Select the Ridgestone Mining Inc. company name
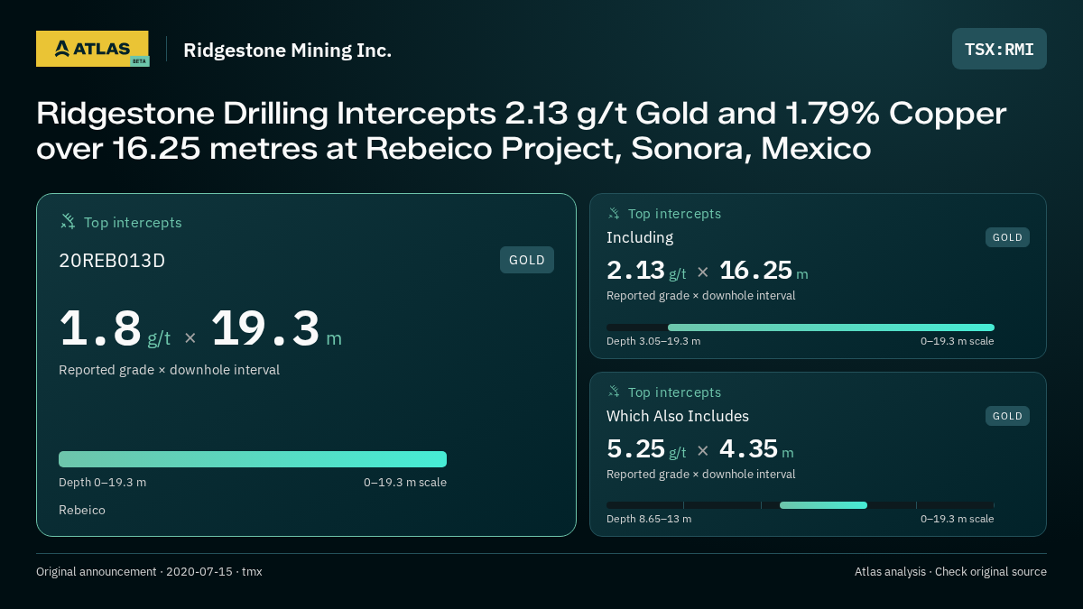Image resolution: width=1083 pixels, height=609 pixels. (x=287, y=50)
